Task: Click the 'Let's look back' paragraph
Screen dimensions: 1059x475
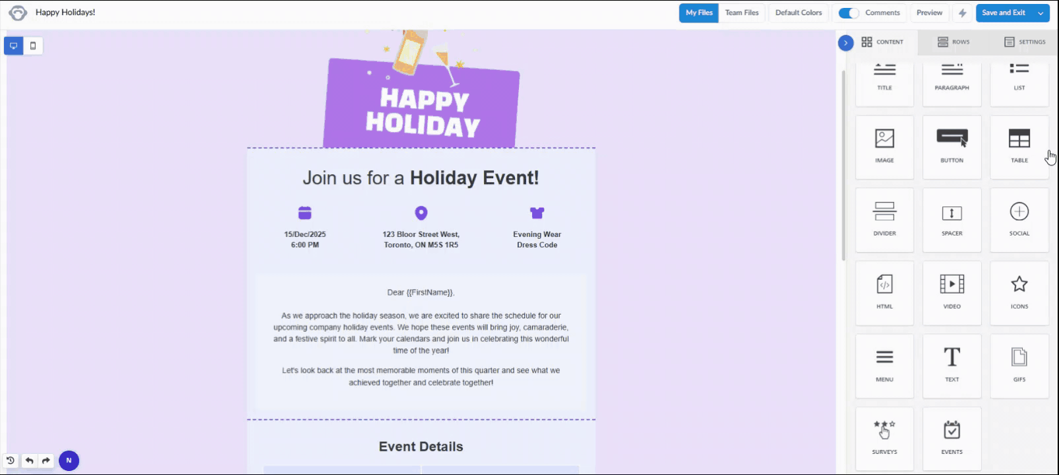Action: click(x=421, y=377)
